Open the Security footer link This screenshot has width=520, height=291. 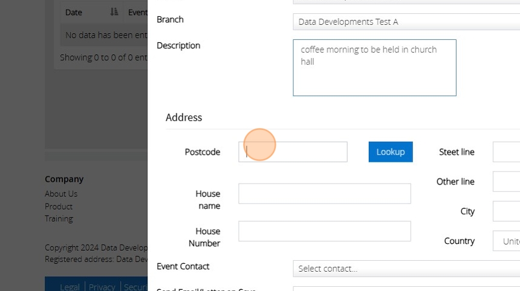point(135,287)
